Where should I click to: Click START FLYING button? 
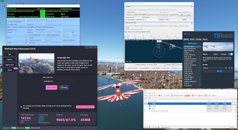51,87
